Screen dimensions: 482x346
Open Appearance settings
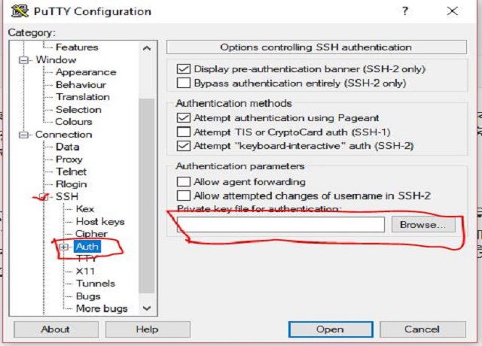click(86, 72)
